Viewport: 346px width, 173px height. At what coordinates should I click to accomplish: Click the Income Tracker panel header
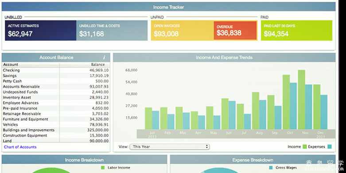[x=169, y=7]
